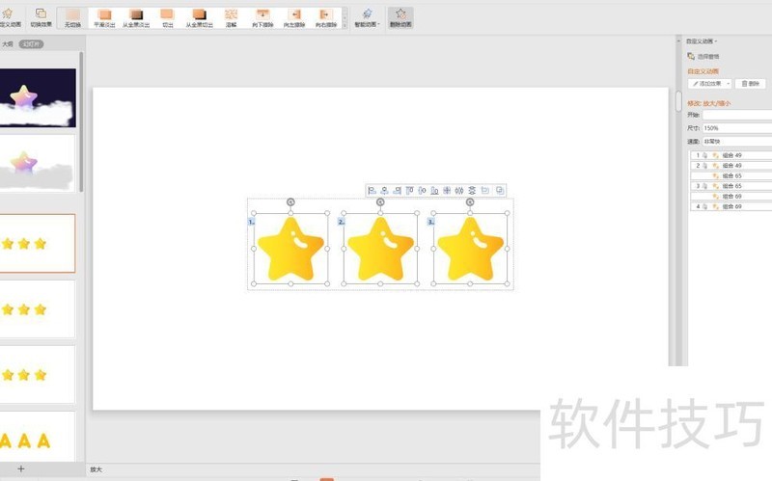Choose the 切出 transition effect
Screen dimensions: 772x481
[x=167, y=17]
